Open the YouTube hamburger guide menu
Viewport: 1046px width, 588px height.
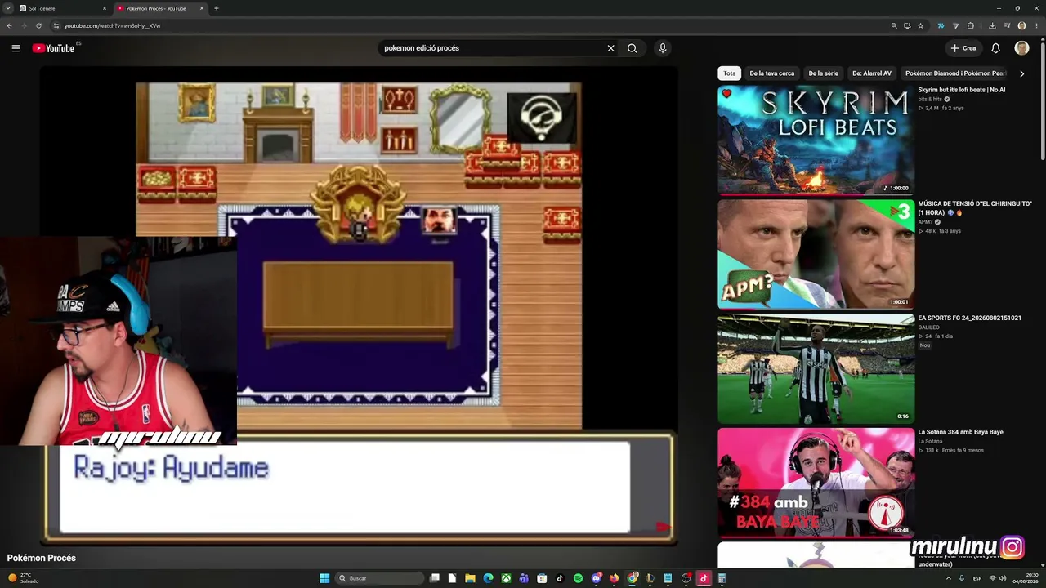pos(16,48)
